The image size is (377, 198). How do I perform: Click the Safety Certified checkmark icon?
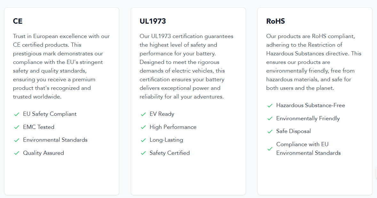(143, 153)
